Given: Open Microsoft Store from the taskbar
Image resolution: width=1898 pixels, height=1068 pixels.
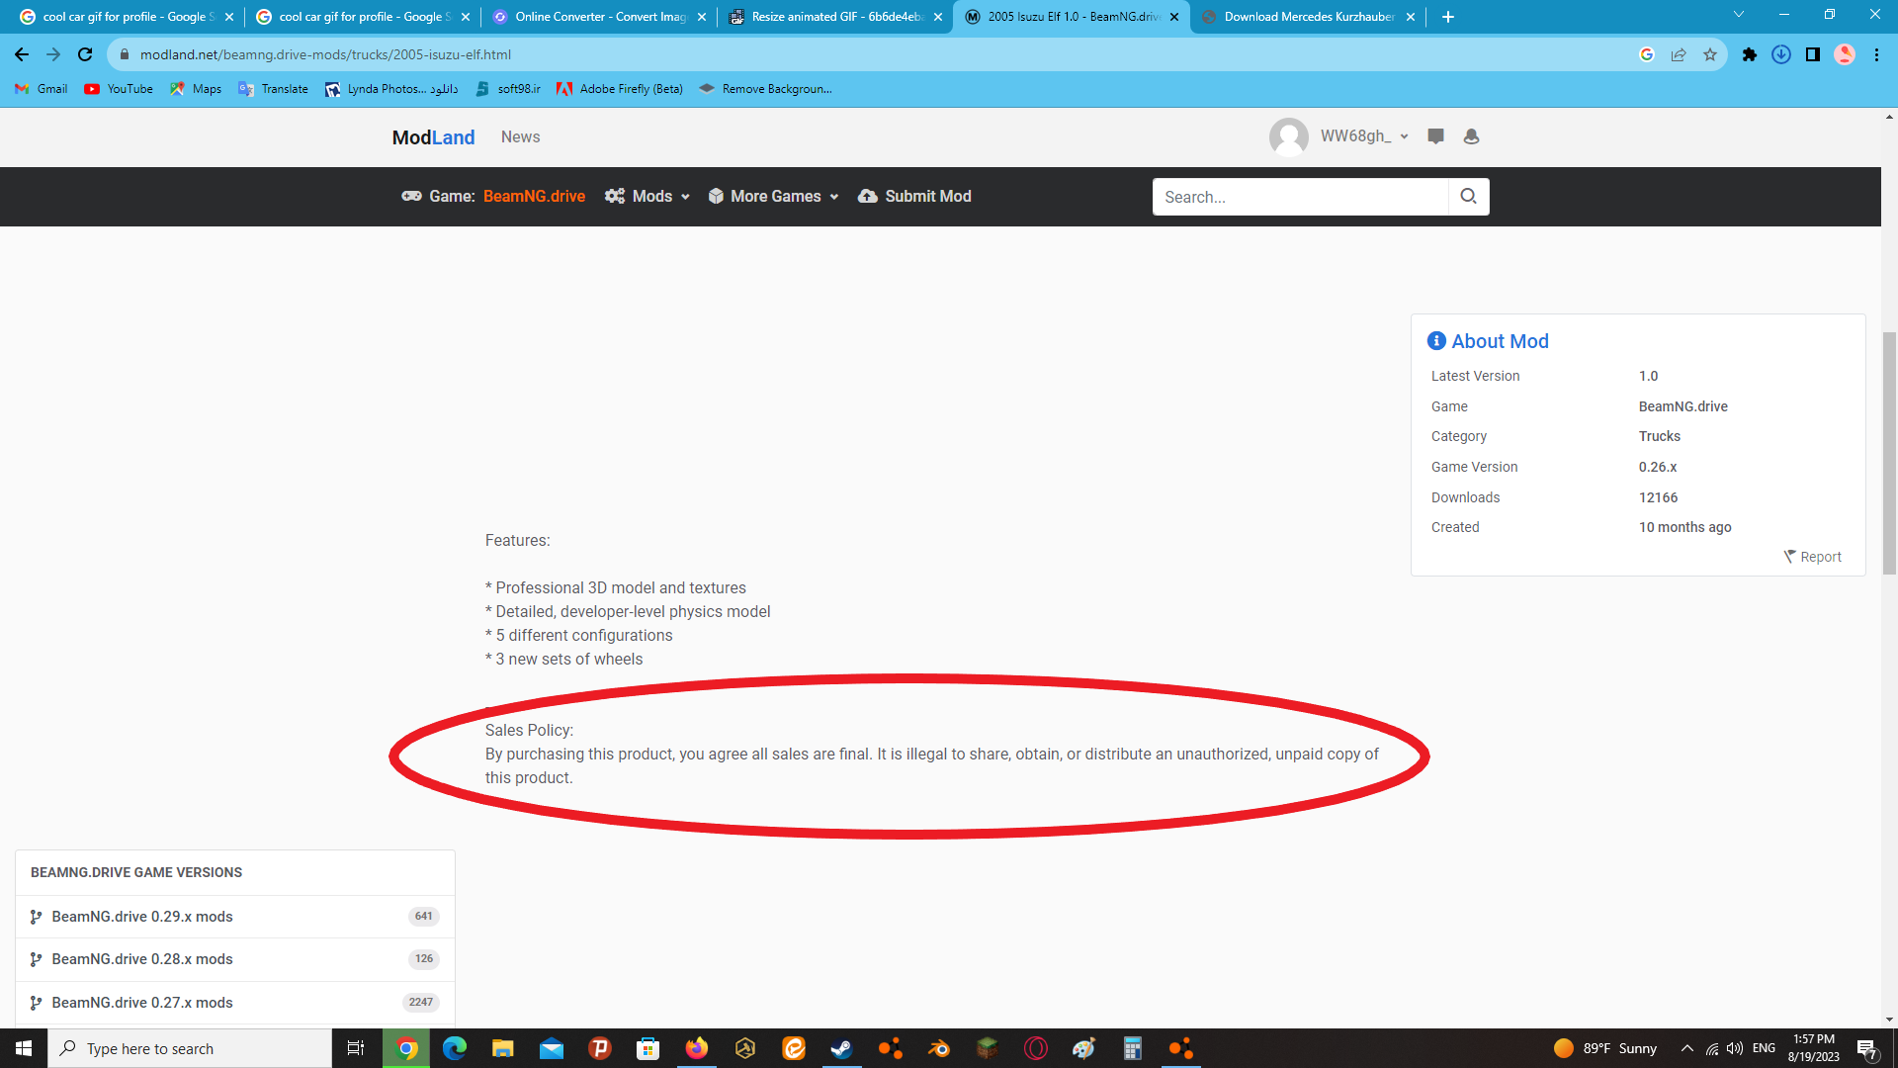Looking at the screenshot, I should tap(648, 1048).
